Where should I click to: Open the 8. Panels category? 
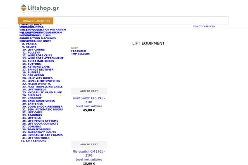click(29, 44)
